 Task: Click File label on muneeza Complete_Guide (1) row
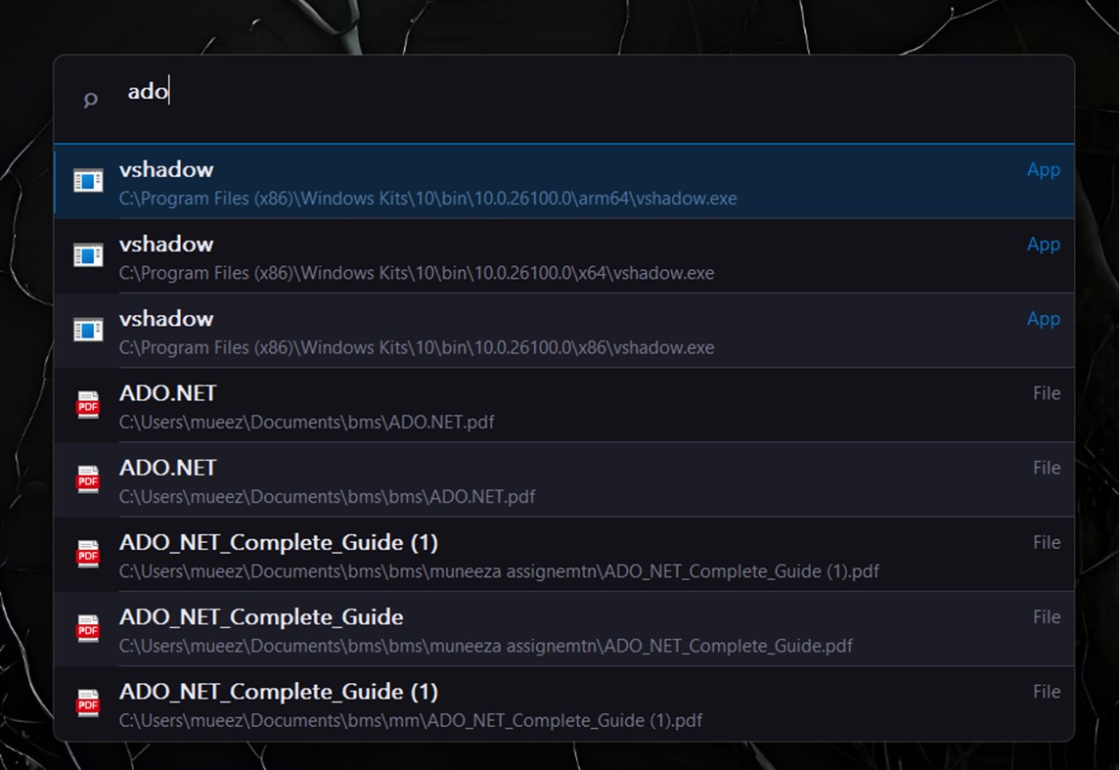tap(1047, 542)
